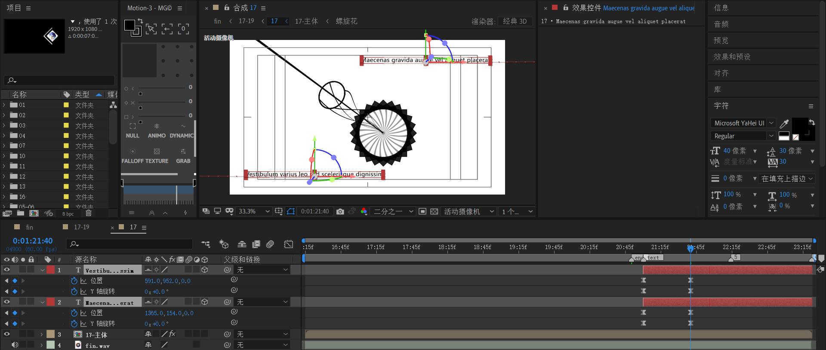
Task: Click the red label color of the Vestibu layer
Action: [51, 270]
